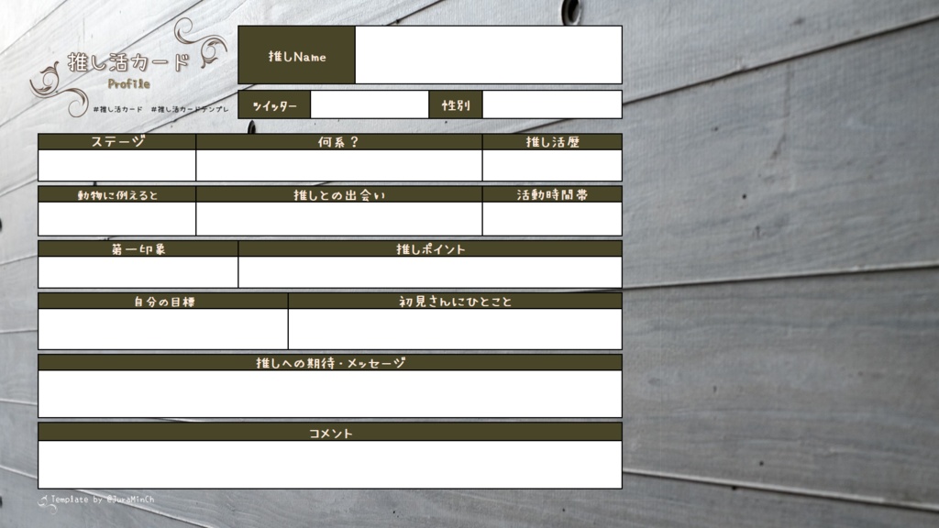The image size is (939, 528).
Task: Select the 初見さんにひとこと answer box
Action: [455, 329]
